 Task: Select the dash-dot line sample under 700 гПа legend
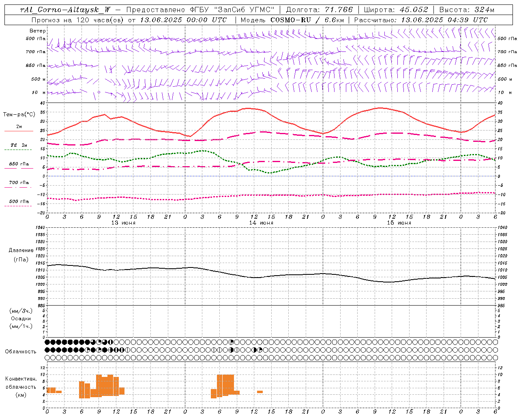(x=18, y=187)
